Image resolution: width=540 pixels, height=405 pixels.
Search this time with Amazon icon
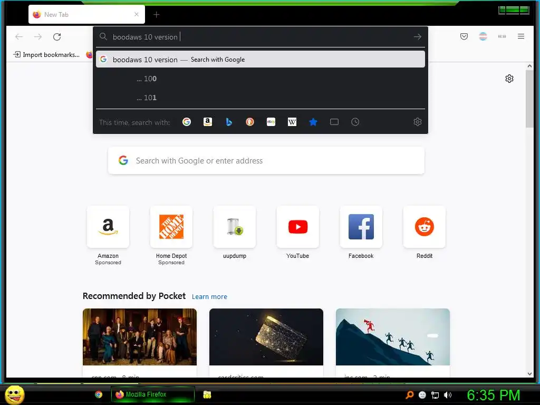click(208, 122)
